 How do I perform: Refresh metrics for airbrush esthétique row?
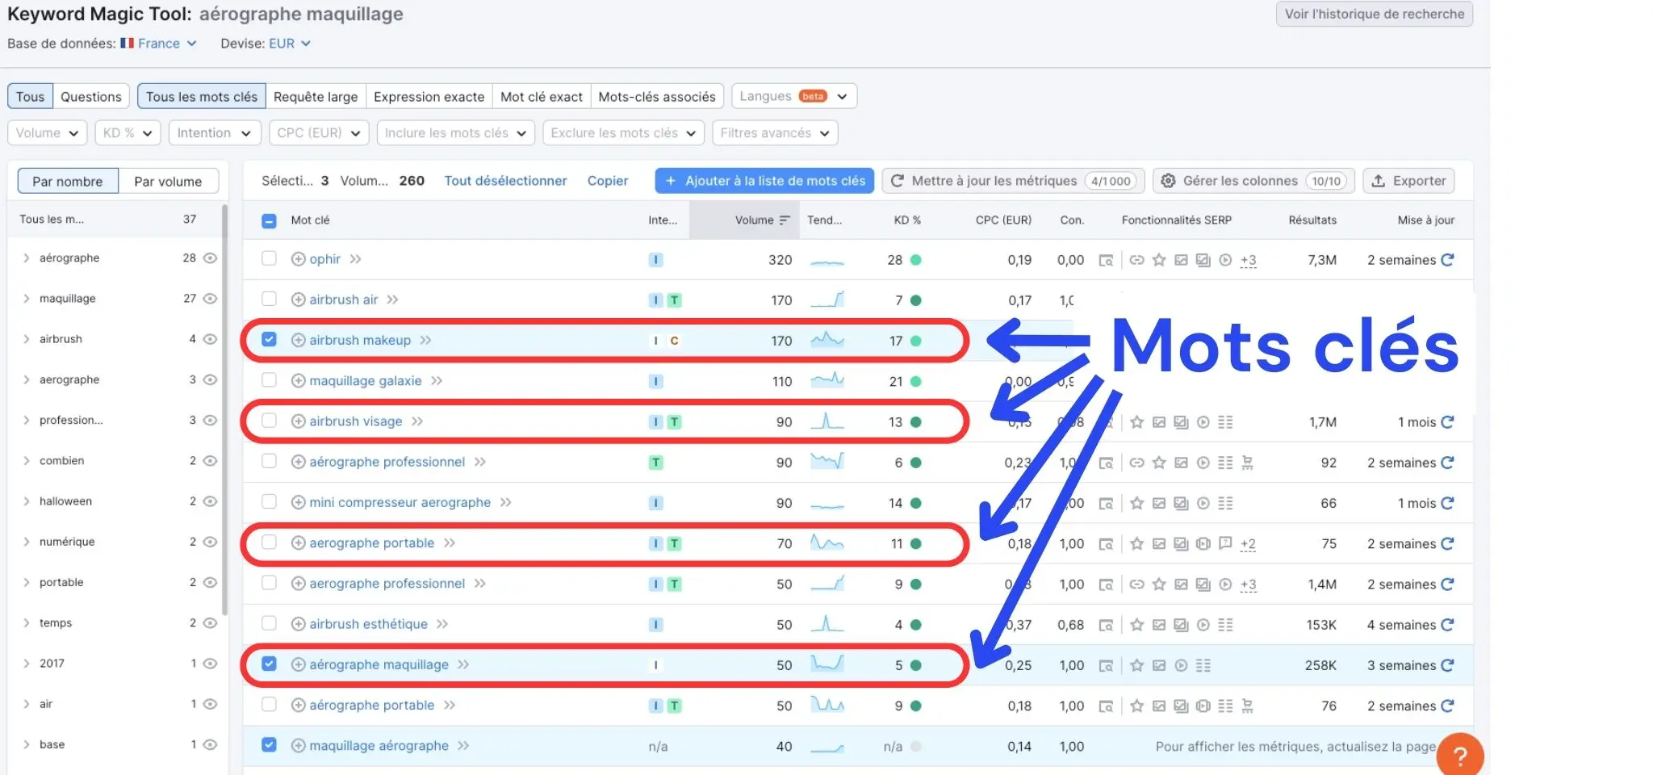pos(1447,625)
